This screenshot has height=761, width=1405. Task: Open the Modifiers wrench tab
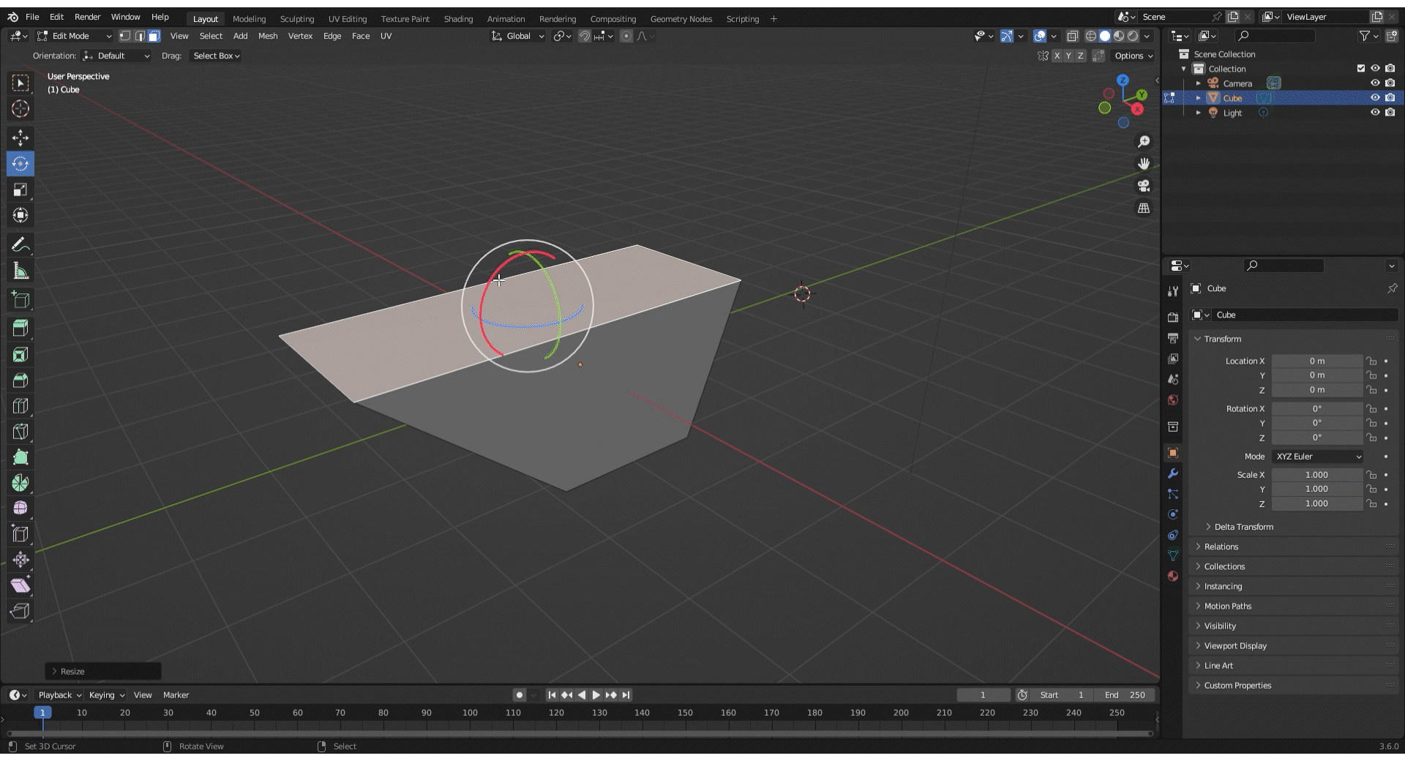(1173, 473)
